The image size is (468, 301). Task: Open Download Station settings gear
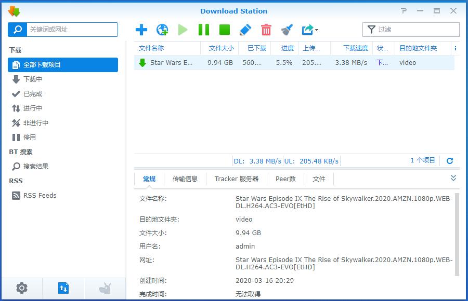tap(21, 288)
